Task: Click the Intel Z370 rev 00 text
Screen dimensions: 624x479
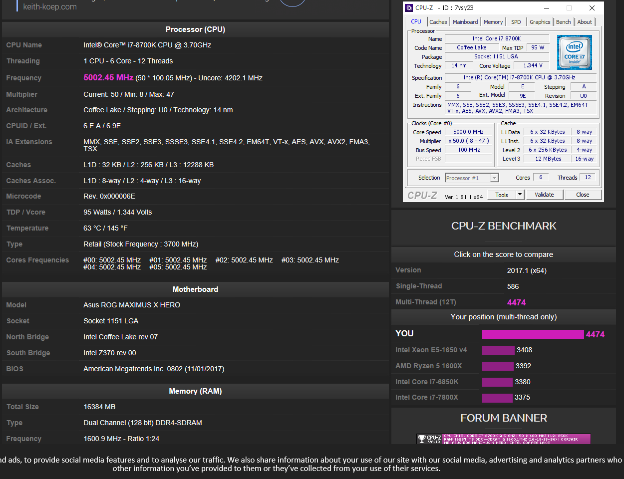Action: coord(109,353)
